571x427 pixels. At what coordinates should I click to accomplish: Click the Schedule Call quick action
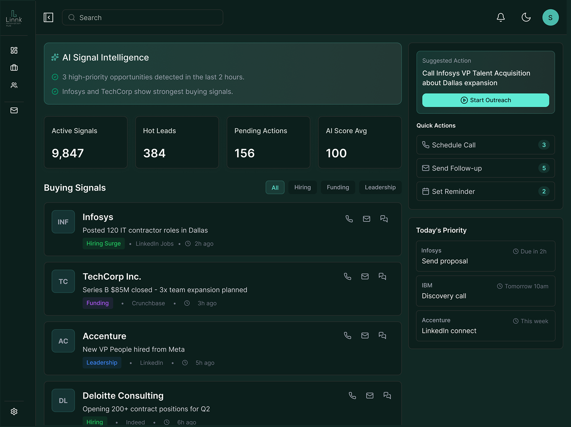tap(486, 145)
